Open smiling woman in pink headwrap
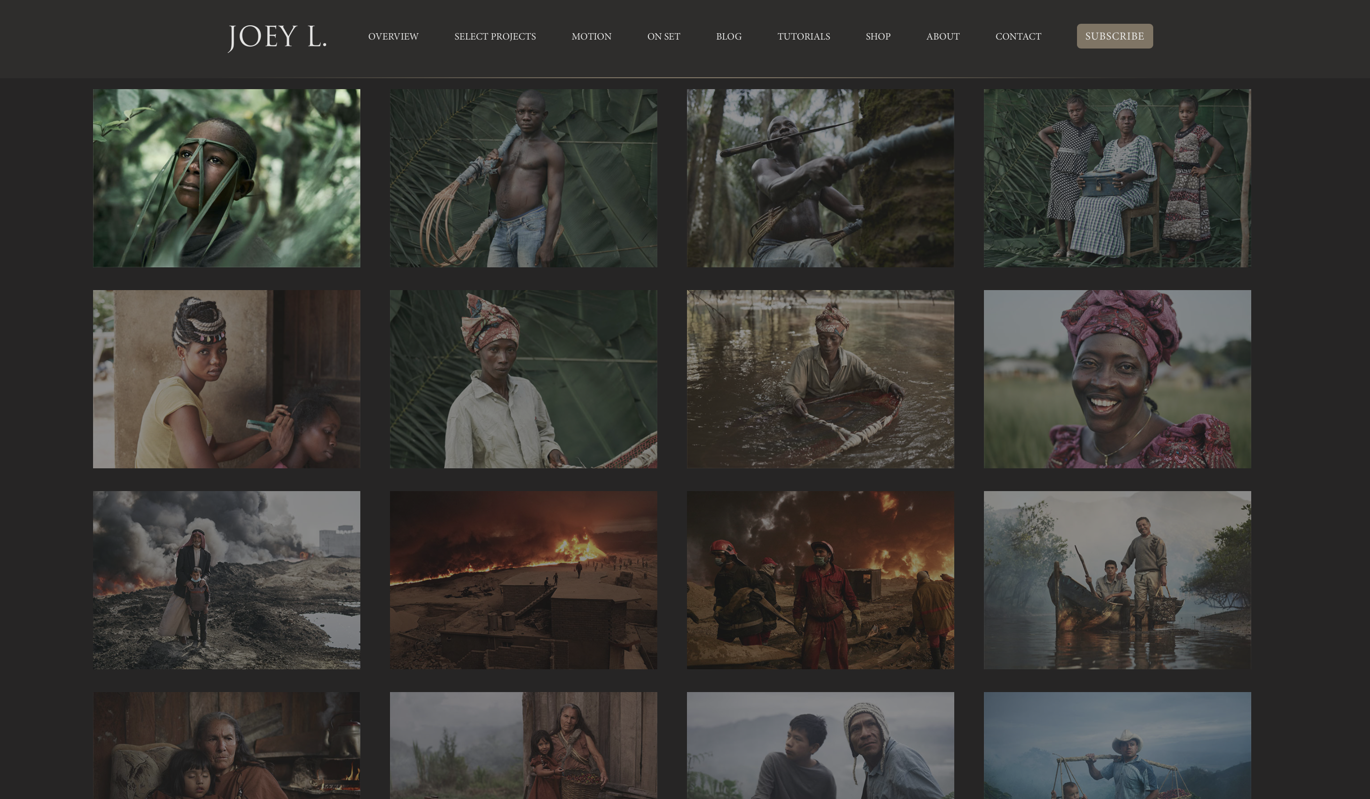This screenshot has width=1370, height=799. point(1117,379)
